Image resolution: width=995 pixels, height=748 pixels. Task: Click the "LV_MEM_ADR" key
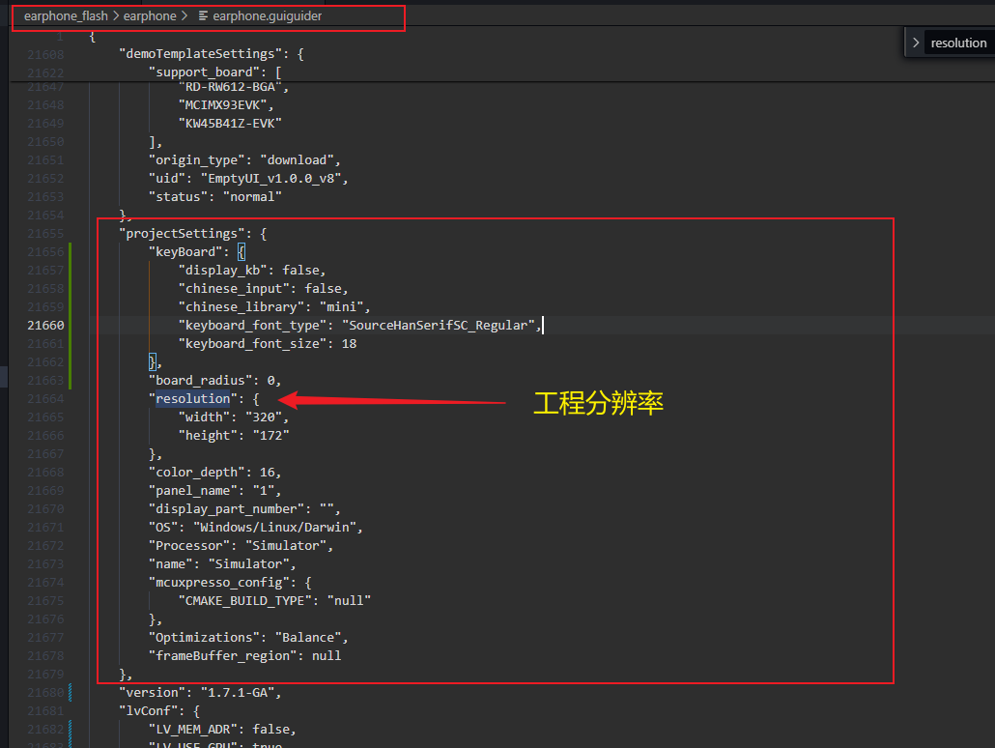pyautogui.click(x=193, y=730)
